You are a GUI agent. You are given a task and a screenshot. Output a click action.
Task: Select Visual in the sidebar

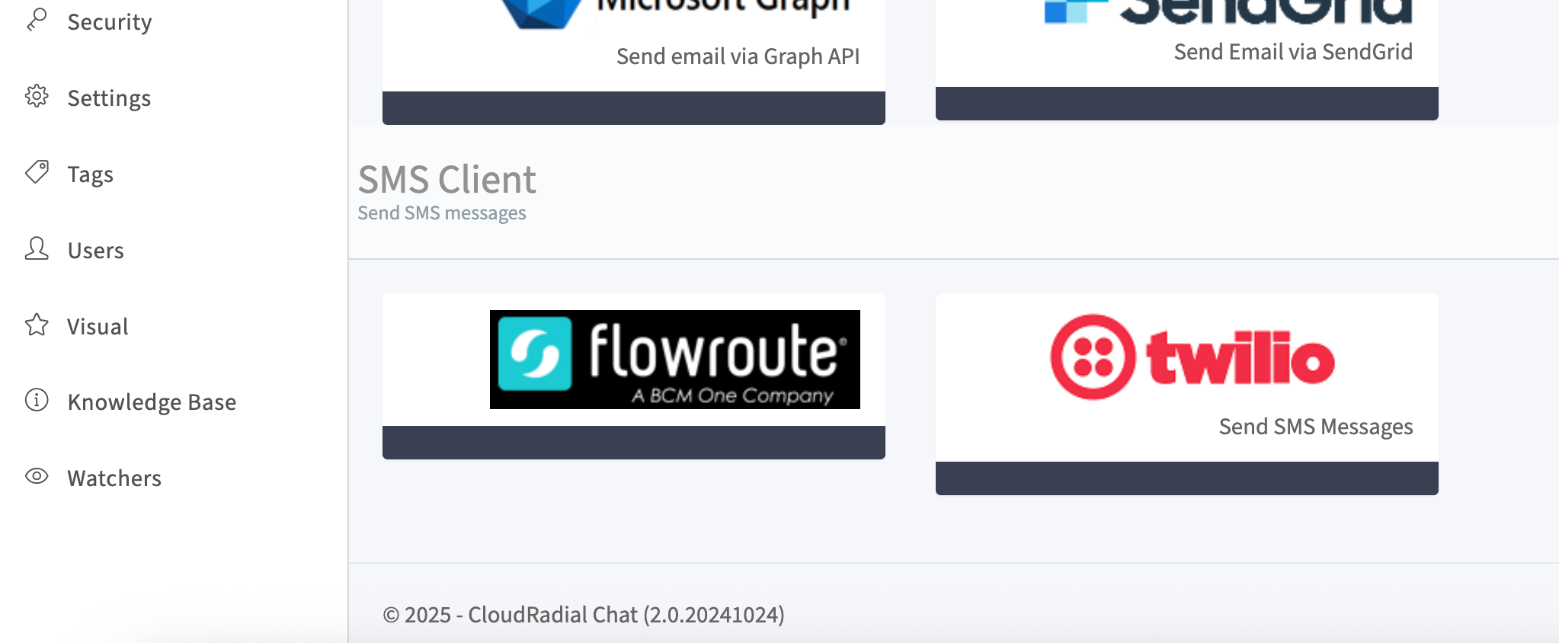pos(98,327)
